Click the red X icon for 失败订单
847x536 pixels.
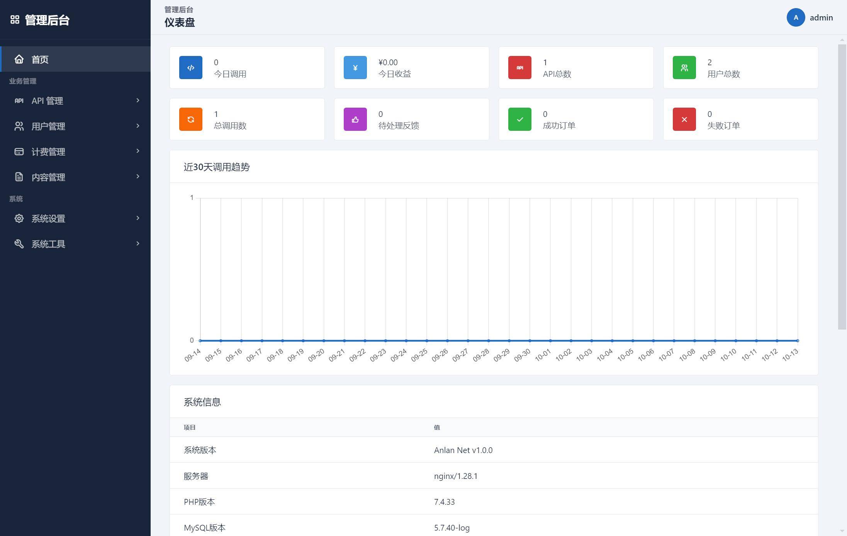(684, 119)
